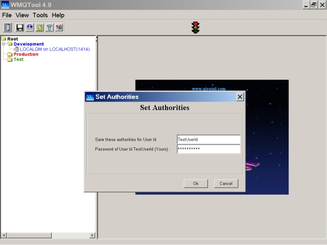Click the Set Authorities heading text

pos(165,107)
